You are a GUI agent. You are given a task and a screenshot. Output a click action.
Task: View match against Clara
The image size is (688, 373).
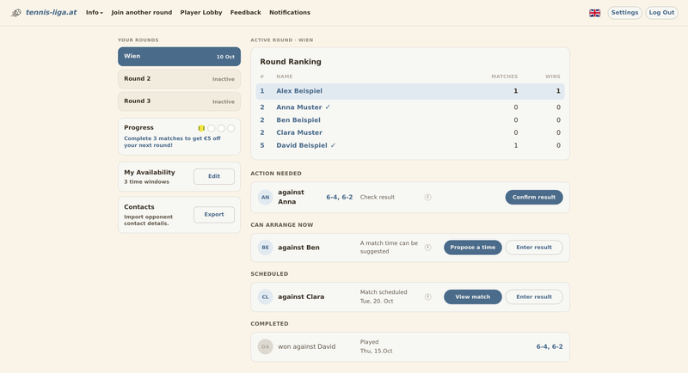point(472,297)
